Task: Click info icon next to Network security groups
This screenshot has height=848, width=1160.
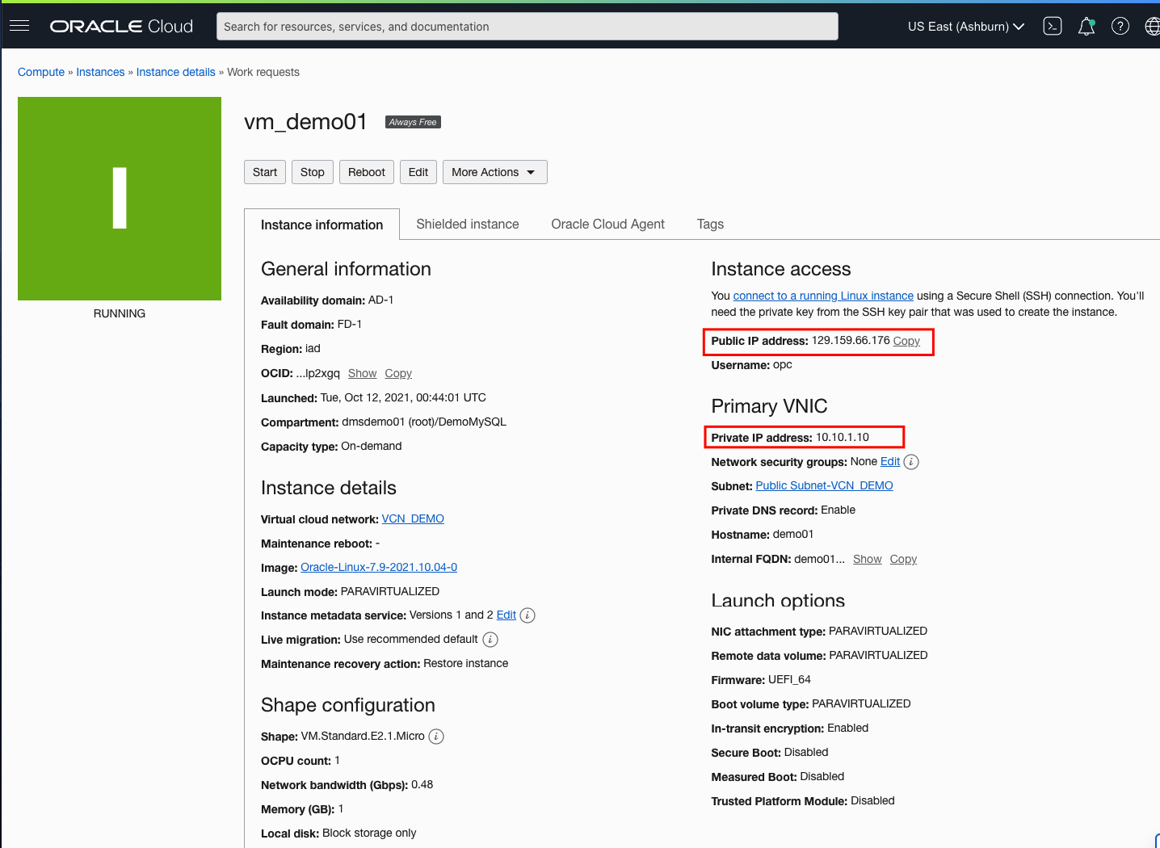Action: coord(911,462)
